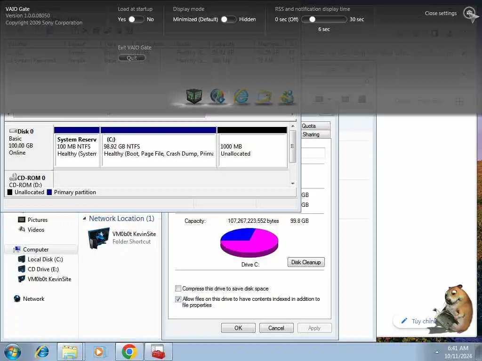
Task: Toggle the Load at startup Yes/No switch
Action: point(136,19)
